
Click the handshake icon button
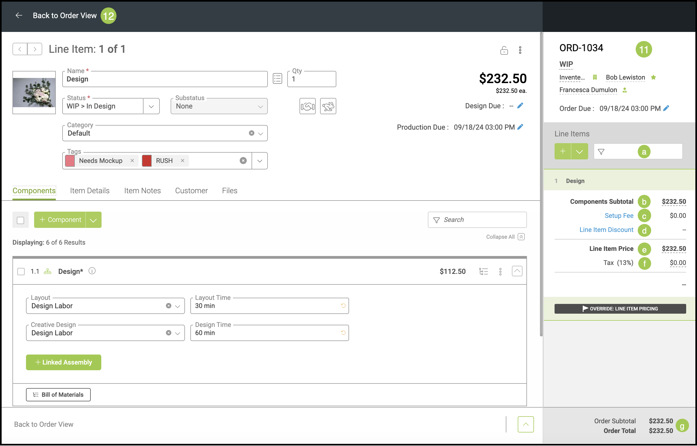click(x=307, y=106)
